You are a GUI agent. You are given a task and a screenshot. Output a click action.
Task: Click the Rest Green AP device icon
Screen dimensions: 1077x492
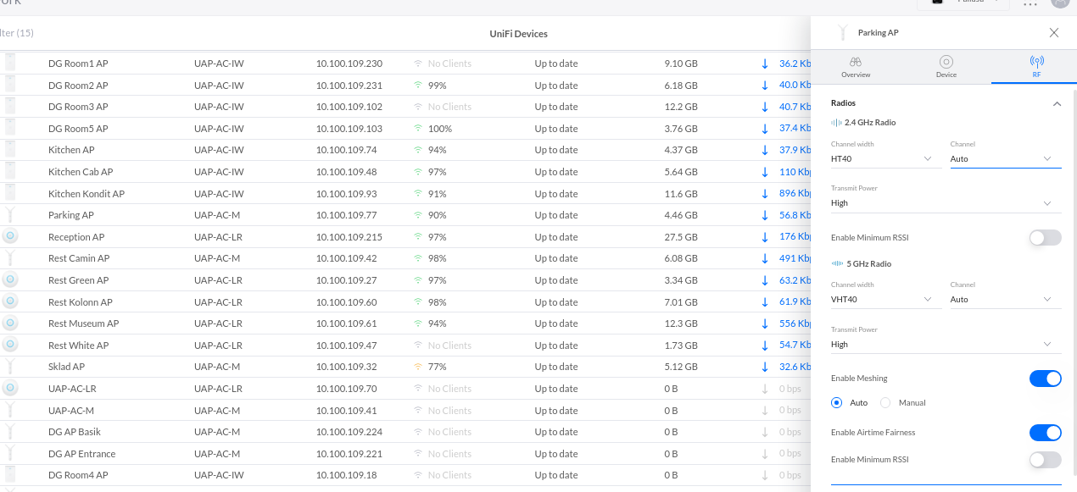[x=10, y=280]
